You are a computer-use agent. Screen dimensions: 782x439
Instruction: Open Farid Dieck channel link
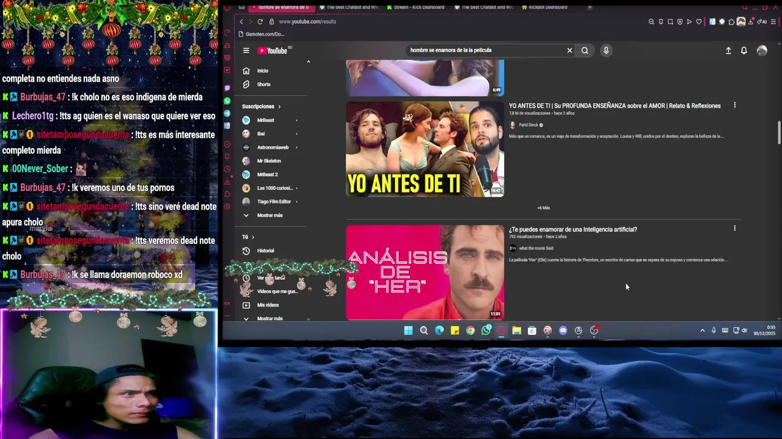point(528,125)
